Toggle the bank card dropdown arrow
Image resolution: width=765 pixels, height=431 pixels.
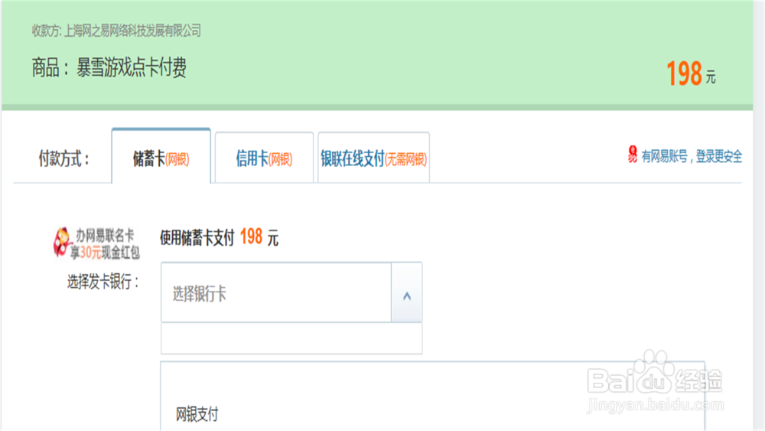coord(406,293)
